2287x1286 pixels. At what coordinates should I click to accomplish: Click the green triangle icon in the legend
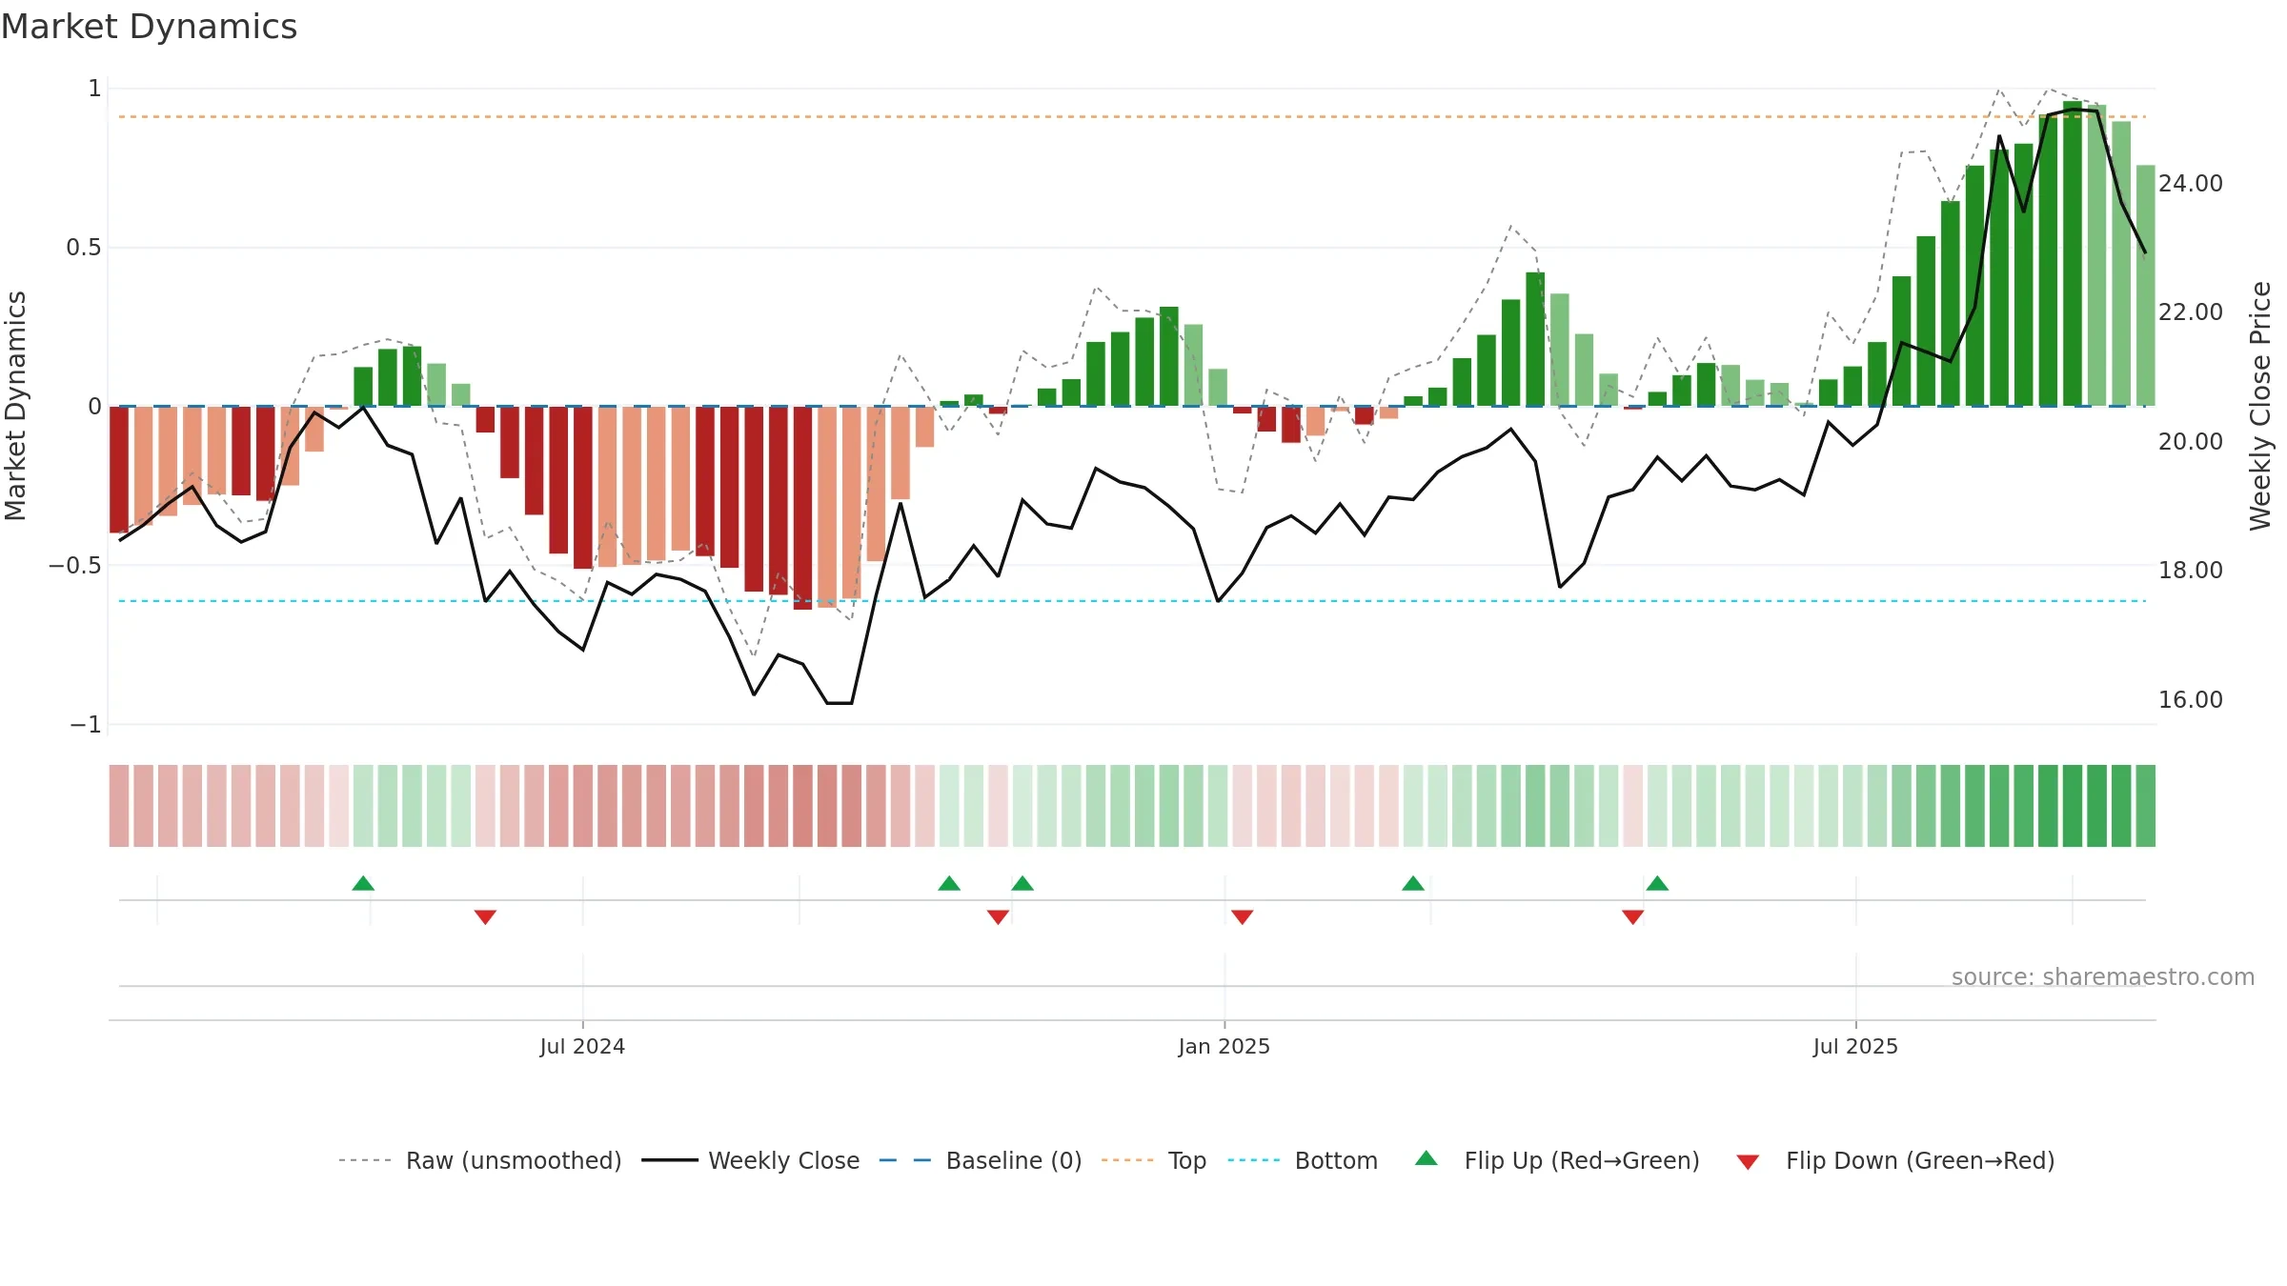[x=1427, y=1158]
